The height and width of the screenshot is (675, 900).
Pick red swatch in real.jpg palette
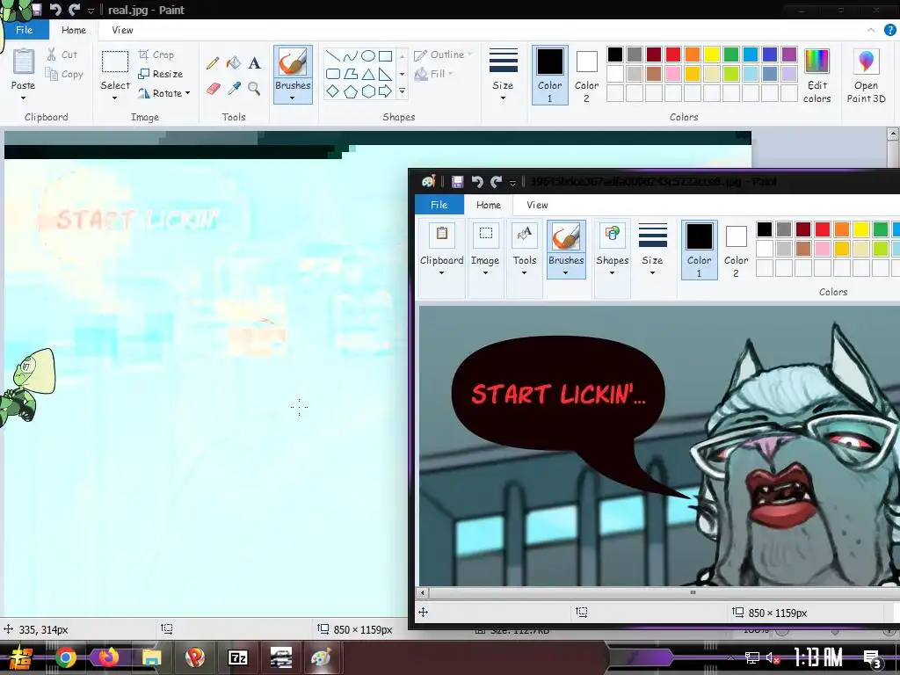tap(673, 54)
